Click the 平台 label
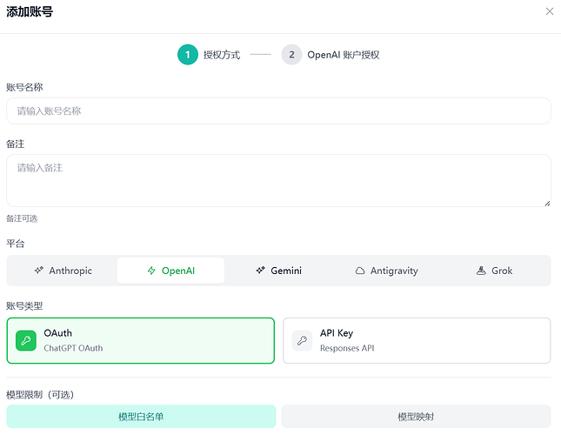 [16, 244]
